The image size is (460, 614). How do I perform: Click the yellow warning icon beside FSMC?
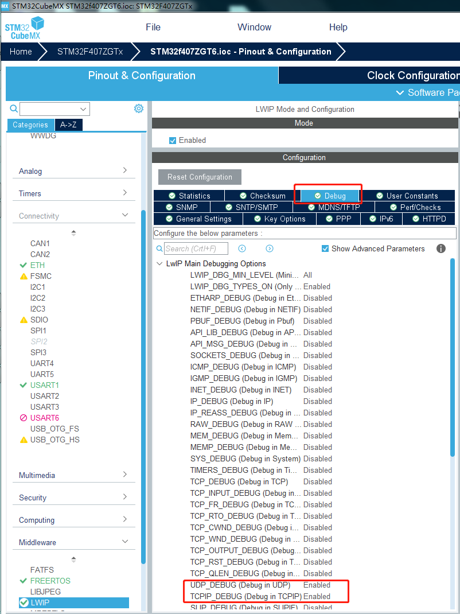coord(23,276)
